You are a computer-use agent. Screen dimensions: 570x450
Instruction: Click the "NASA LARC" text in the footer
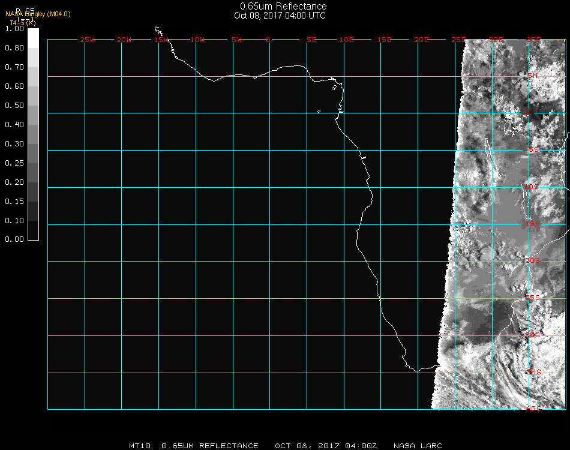pos(418,446)
